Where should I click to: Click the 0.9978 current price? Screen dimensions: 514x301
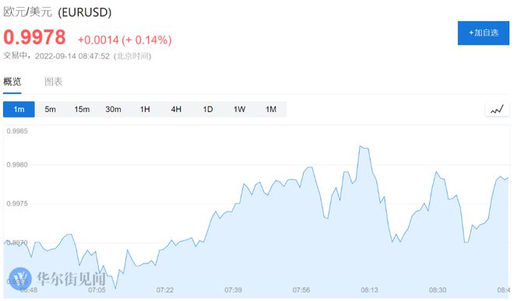pyautogui.click(x=34, y=37)
